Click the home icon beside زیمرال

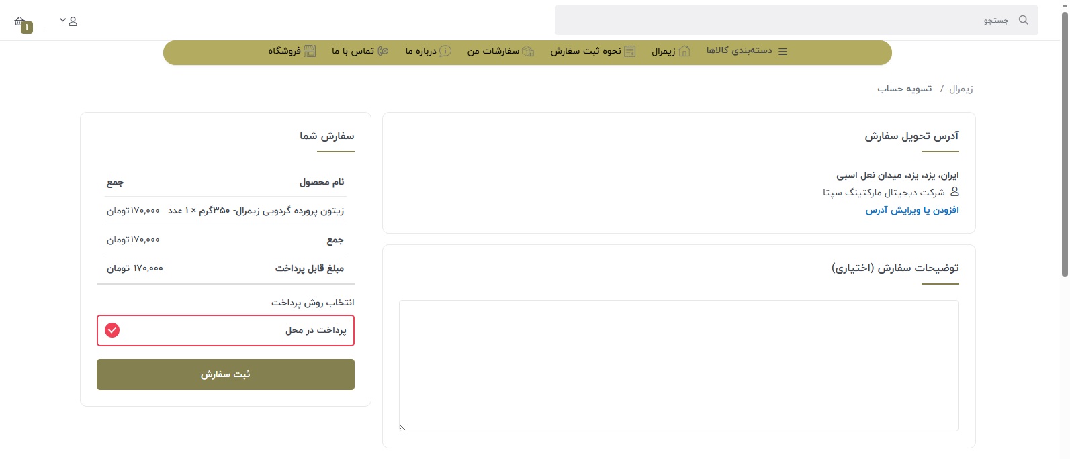[684, 52]
